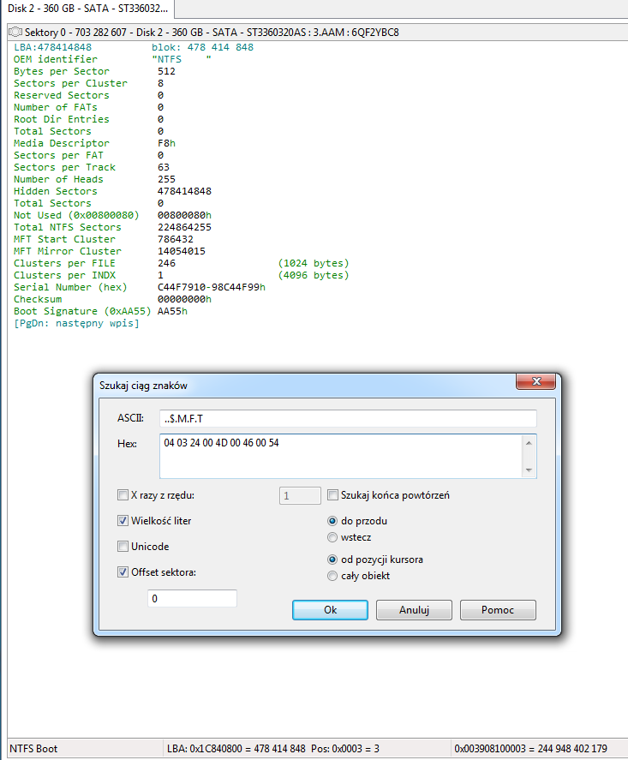The height and width of the screenshot is (760, 628).
Task: Click LBA:478414848 line
Action: tap(52, 47)
